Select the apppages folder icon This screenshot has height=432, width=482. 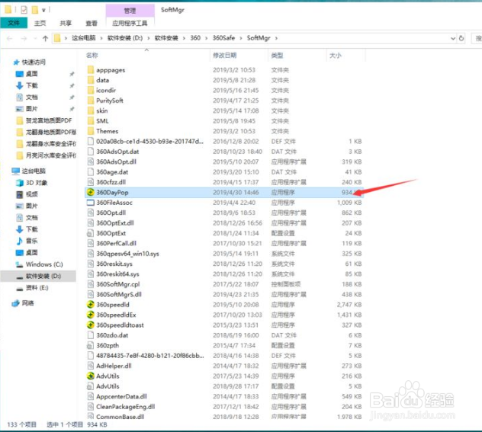click(x=90, y=69)
